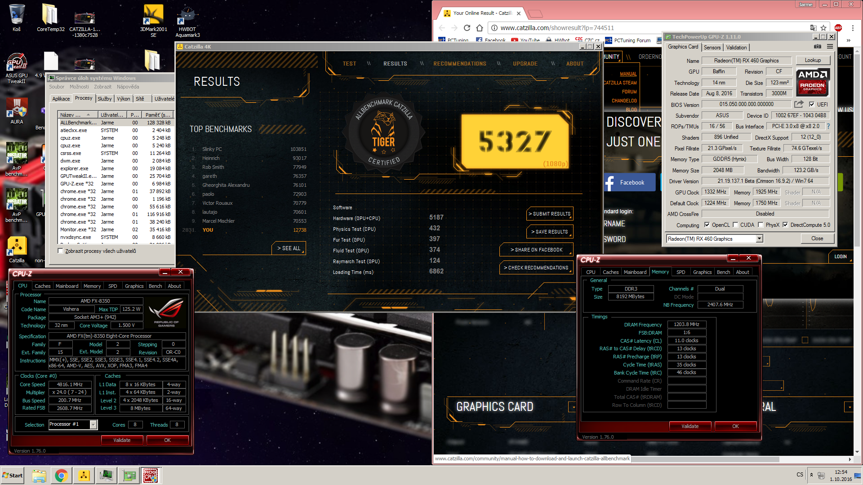
Task: Open Výkon tab in Task Manager
Action: point(124,99)
